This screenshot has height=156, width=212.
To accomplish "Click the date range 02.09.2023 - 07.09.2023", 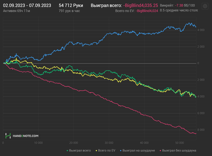I will click(27, 5).
